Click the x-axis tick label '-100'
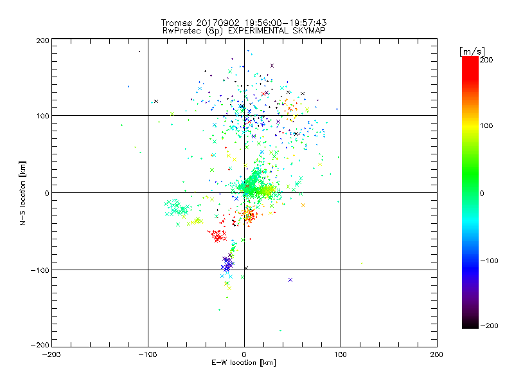 coord(148,354)
